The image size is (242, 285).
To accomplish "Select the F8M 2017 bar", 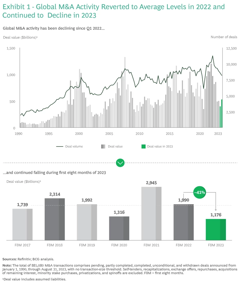I will [x=22, y=224].
